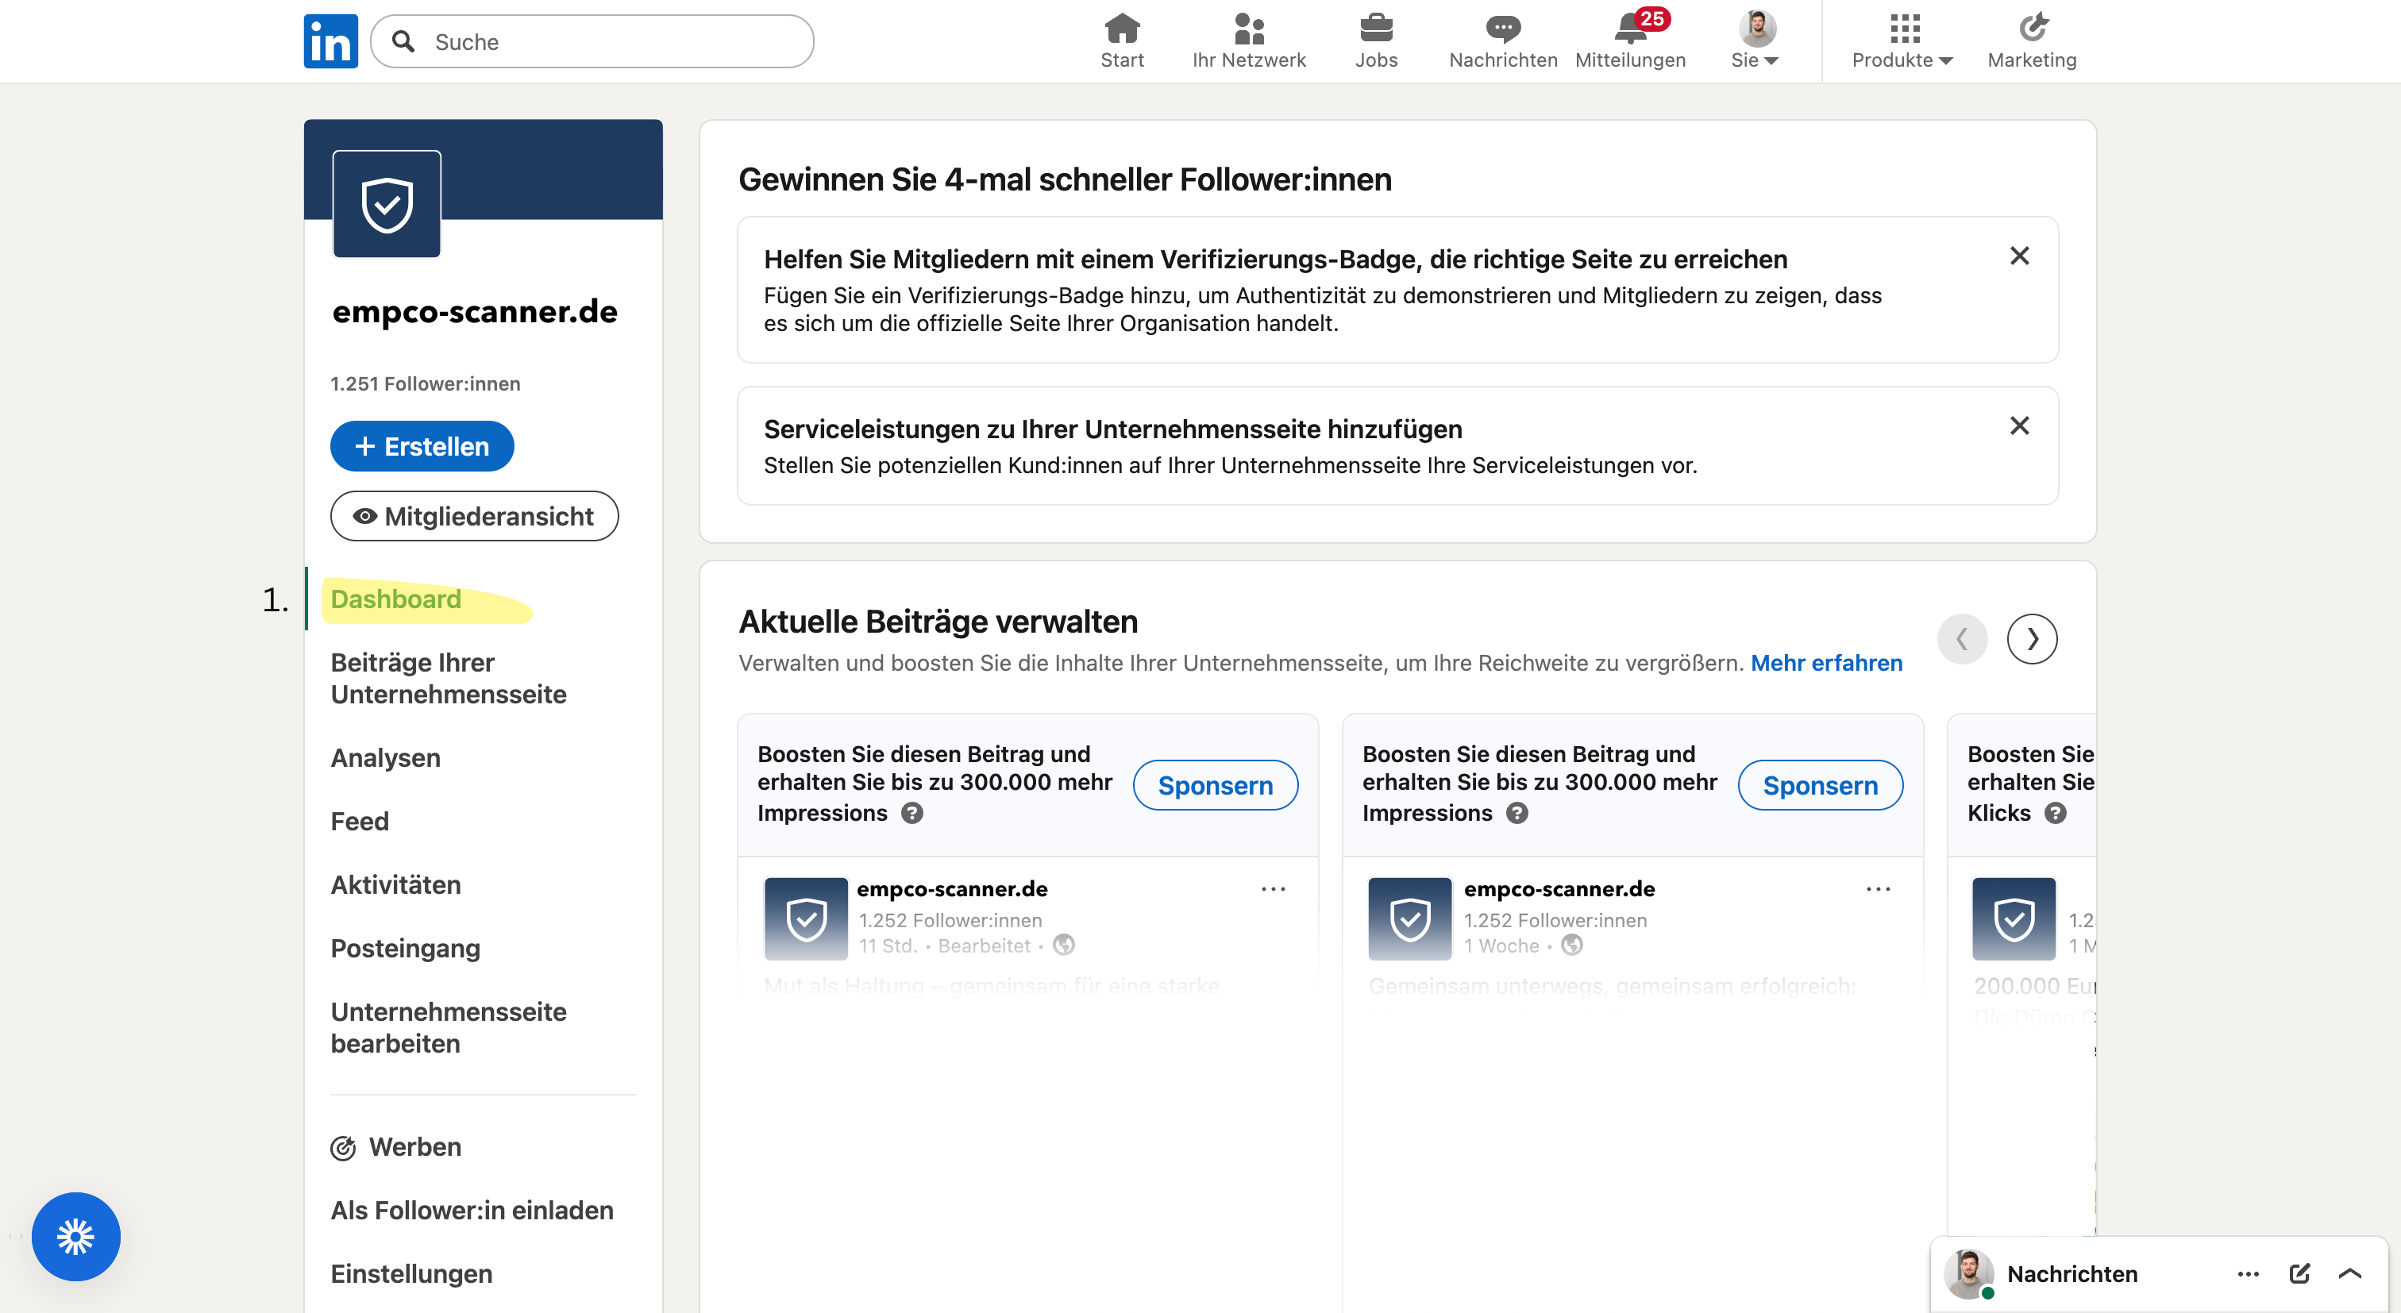Screen dimensions: 2401x1313
Task: Open the Klicks help icon on third card
Action: 2054,813
